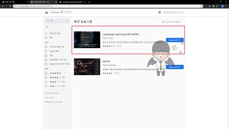Open 개인정보처리방침 link
This screenshot has width=229, height=129.
click(x=52, y=93)
